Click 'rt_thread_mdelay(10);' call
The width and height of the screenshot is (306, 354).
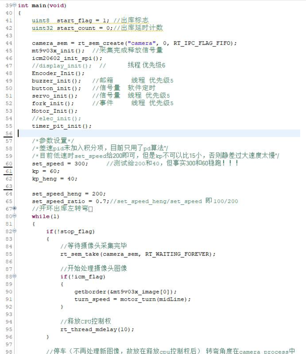click(x=97, y=329)
